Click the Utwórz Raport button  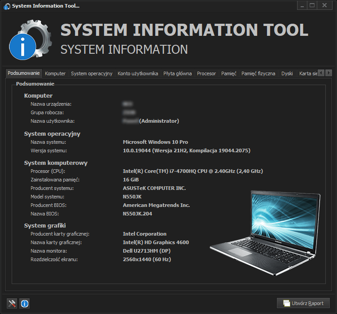click(x=303, y=303)
